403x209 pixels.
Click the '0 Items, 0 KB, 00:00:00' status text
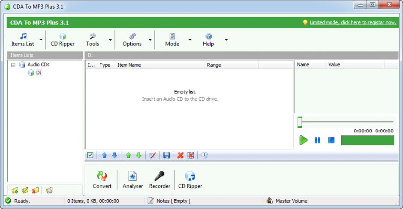(x=93, y=201)
